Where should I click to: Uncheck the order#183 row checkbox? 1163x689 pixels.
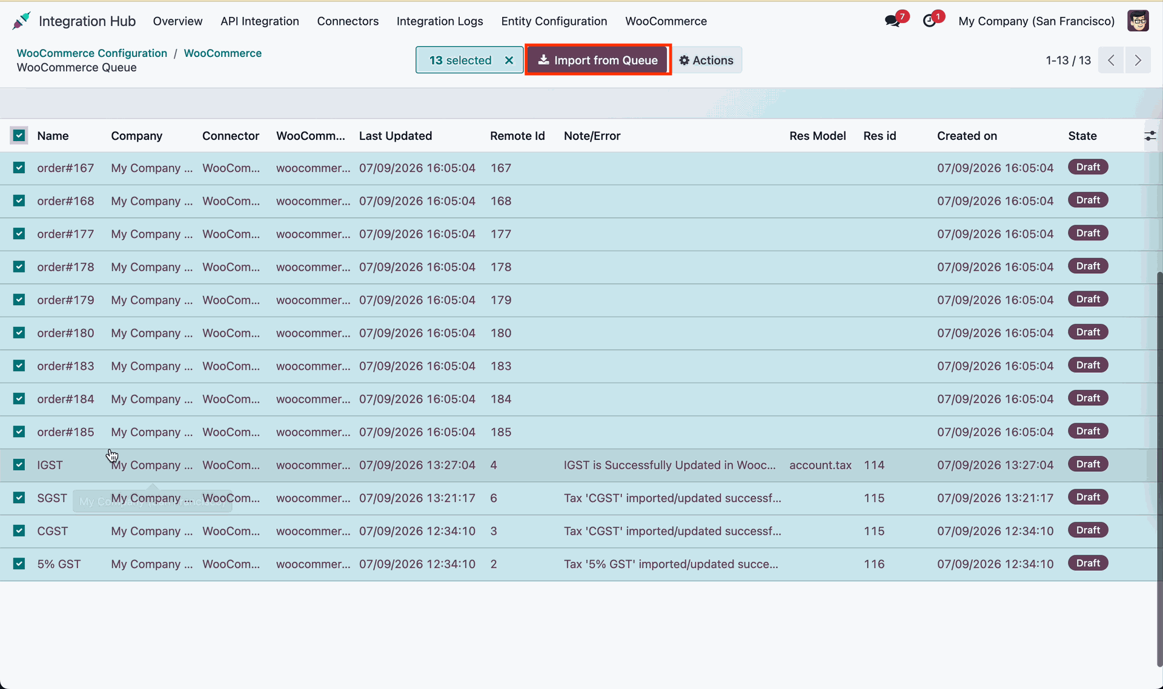click(19, 366)
